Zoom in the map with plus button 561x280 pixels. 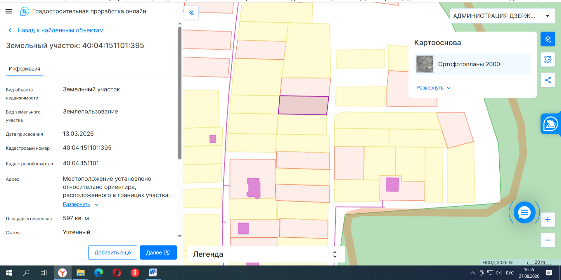coord(548,220)
